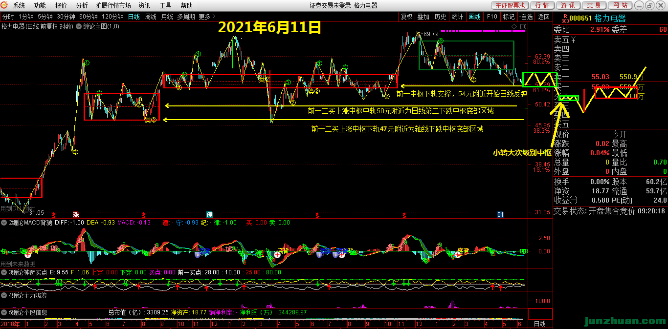Screen dimensions: 668x329
Task: Open the 分析 menu
Action: tap(82, 5)
